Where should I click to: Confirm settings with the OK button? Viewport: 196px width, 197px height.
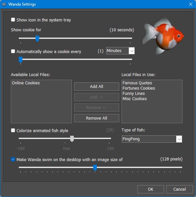[x=151, y=189]
